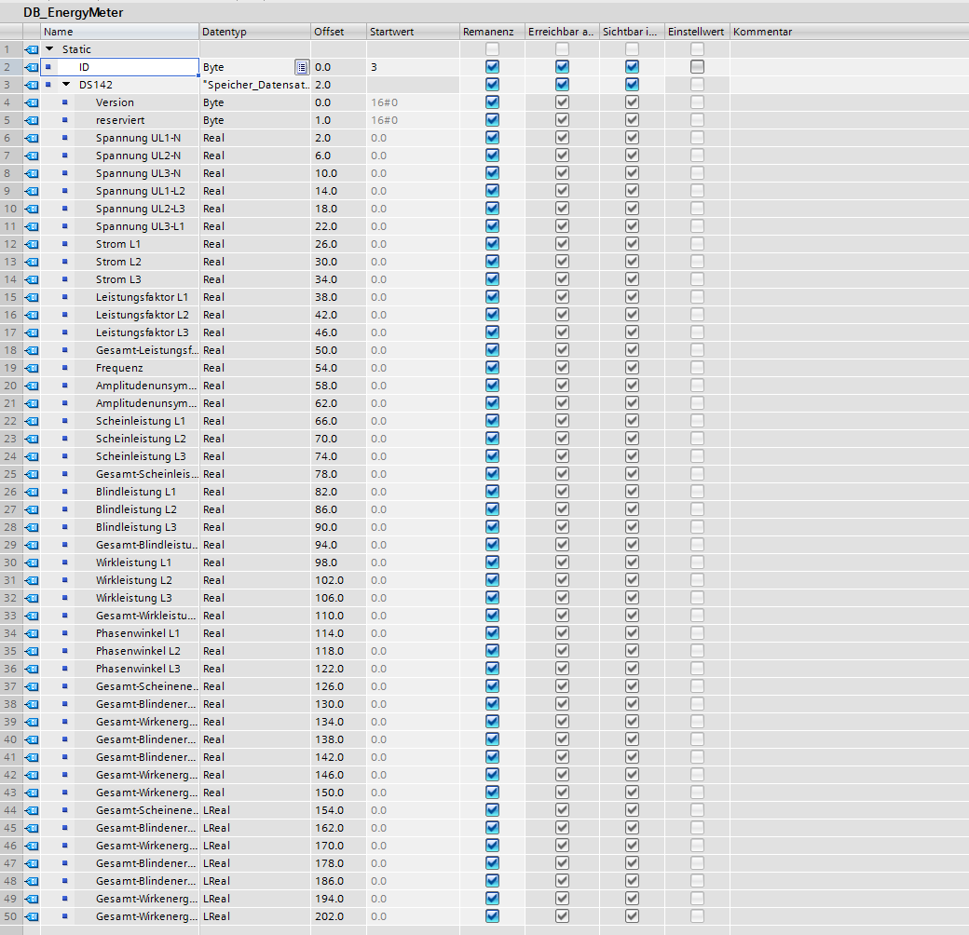Click the Startwert field of ID
Image resolution: width=969 pixels, height=935 pixels.
tap(412, 67)
